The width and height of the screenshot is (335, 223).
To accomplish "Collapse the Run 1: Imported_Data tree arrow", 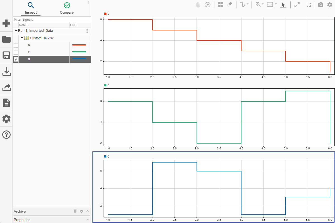I will point(16,31).
